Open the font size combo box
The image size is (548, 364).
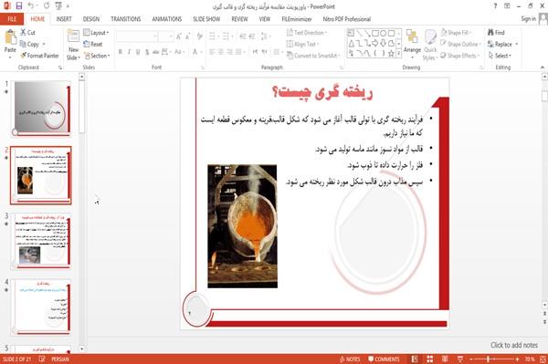click(x=165, y=36)
